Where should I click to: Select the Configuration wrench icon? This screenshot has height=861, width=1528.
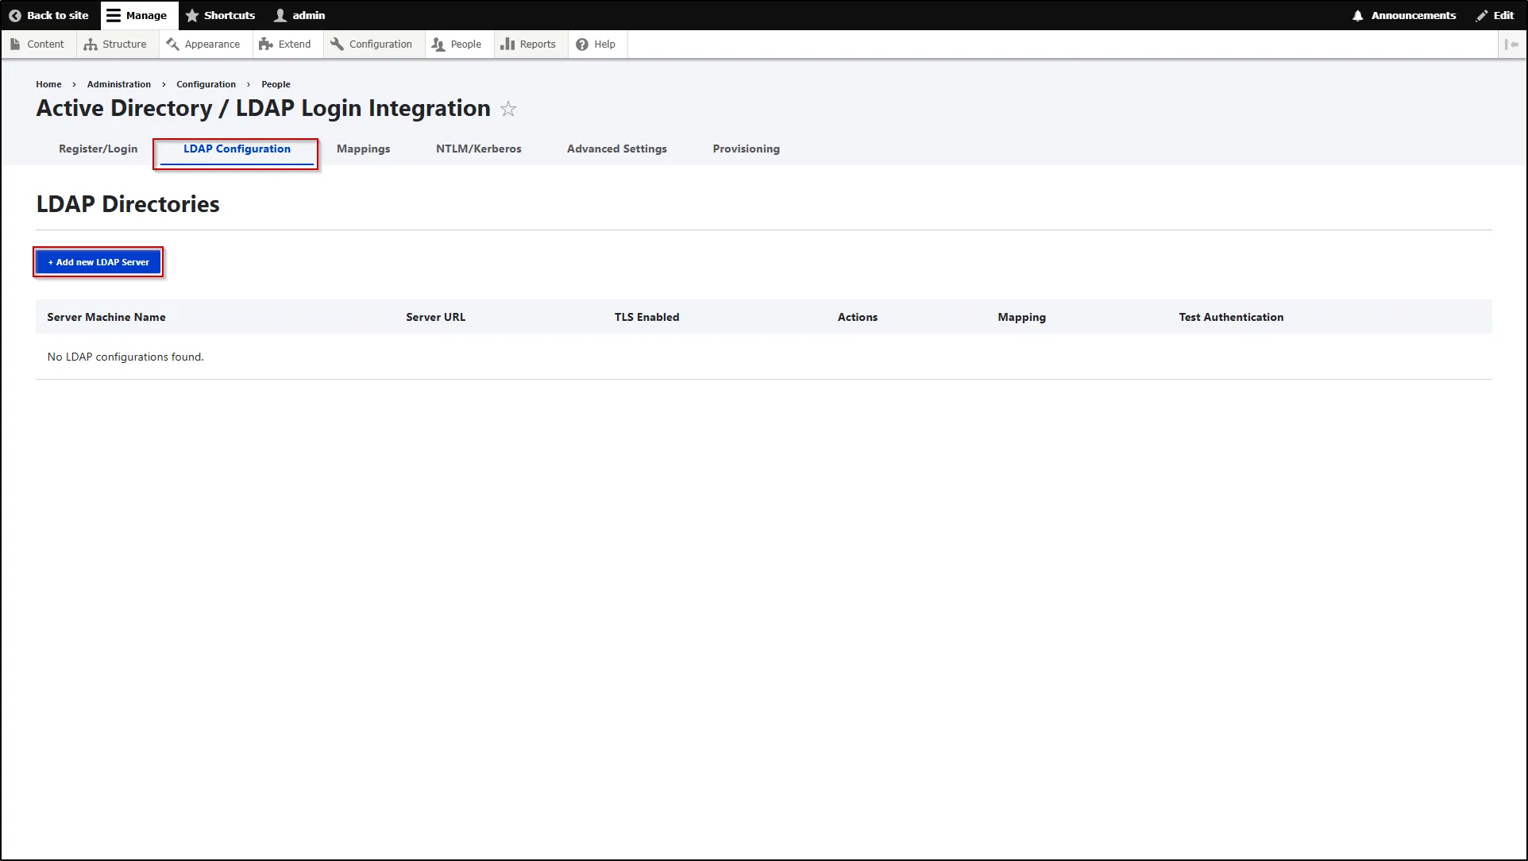pos(337,44)
